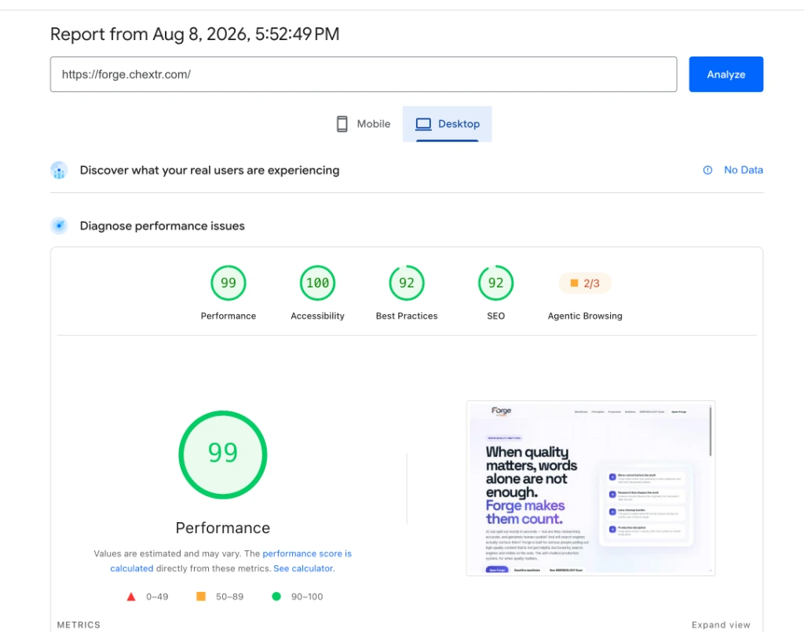Click the report date heading text
This screenshot has width=804, height=632.
[x=195, y=34]
